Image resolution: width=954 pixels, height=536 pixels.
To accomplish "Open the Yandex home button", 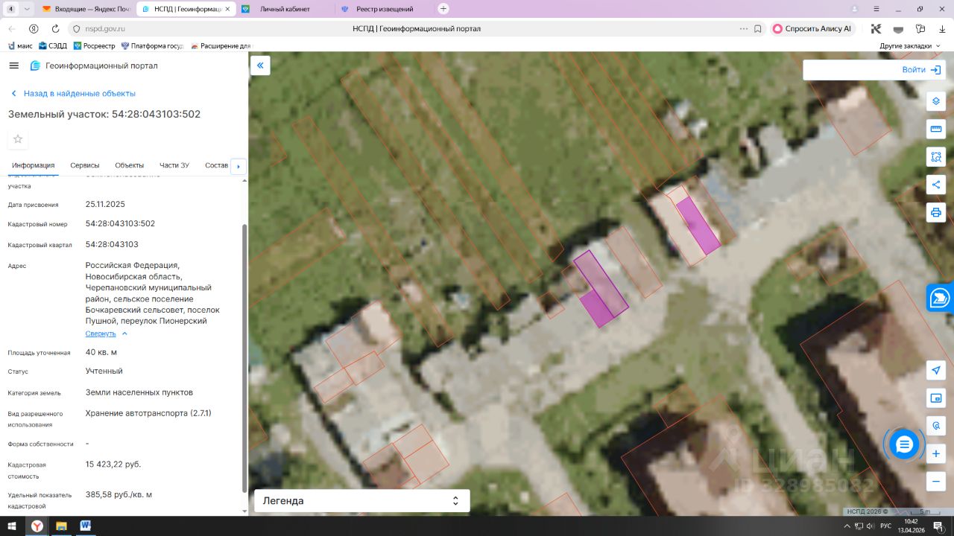I will tap(34, 29).
